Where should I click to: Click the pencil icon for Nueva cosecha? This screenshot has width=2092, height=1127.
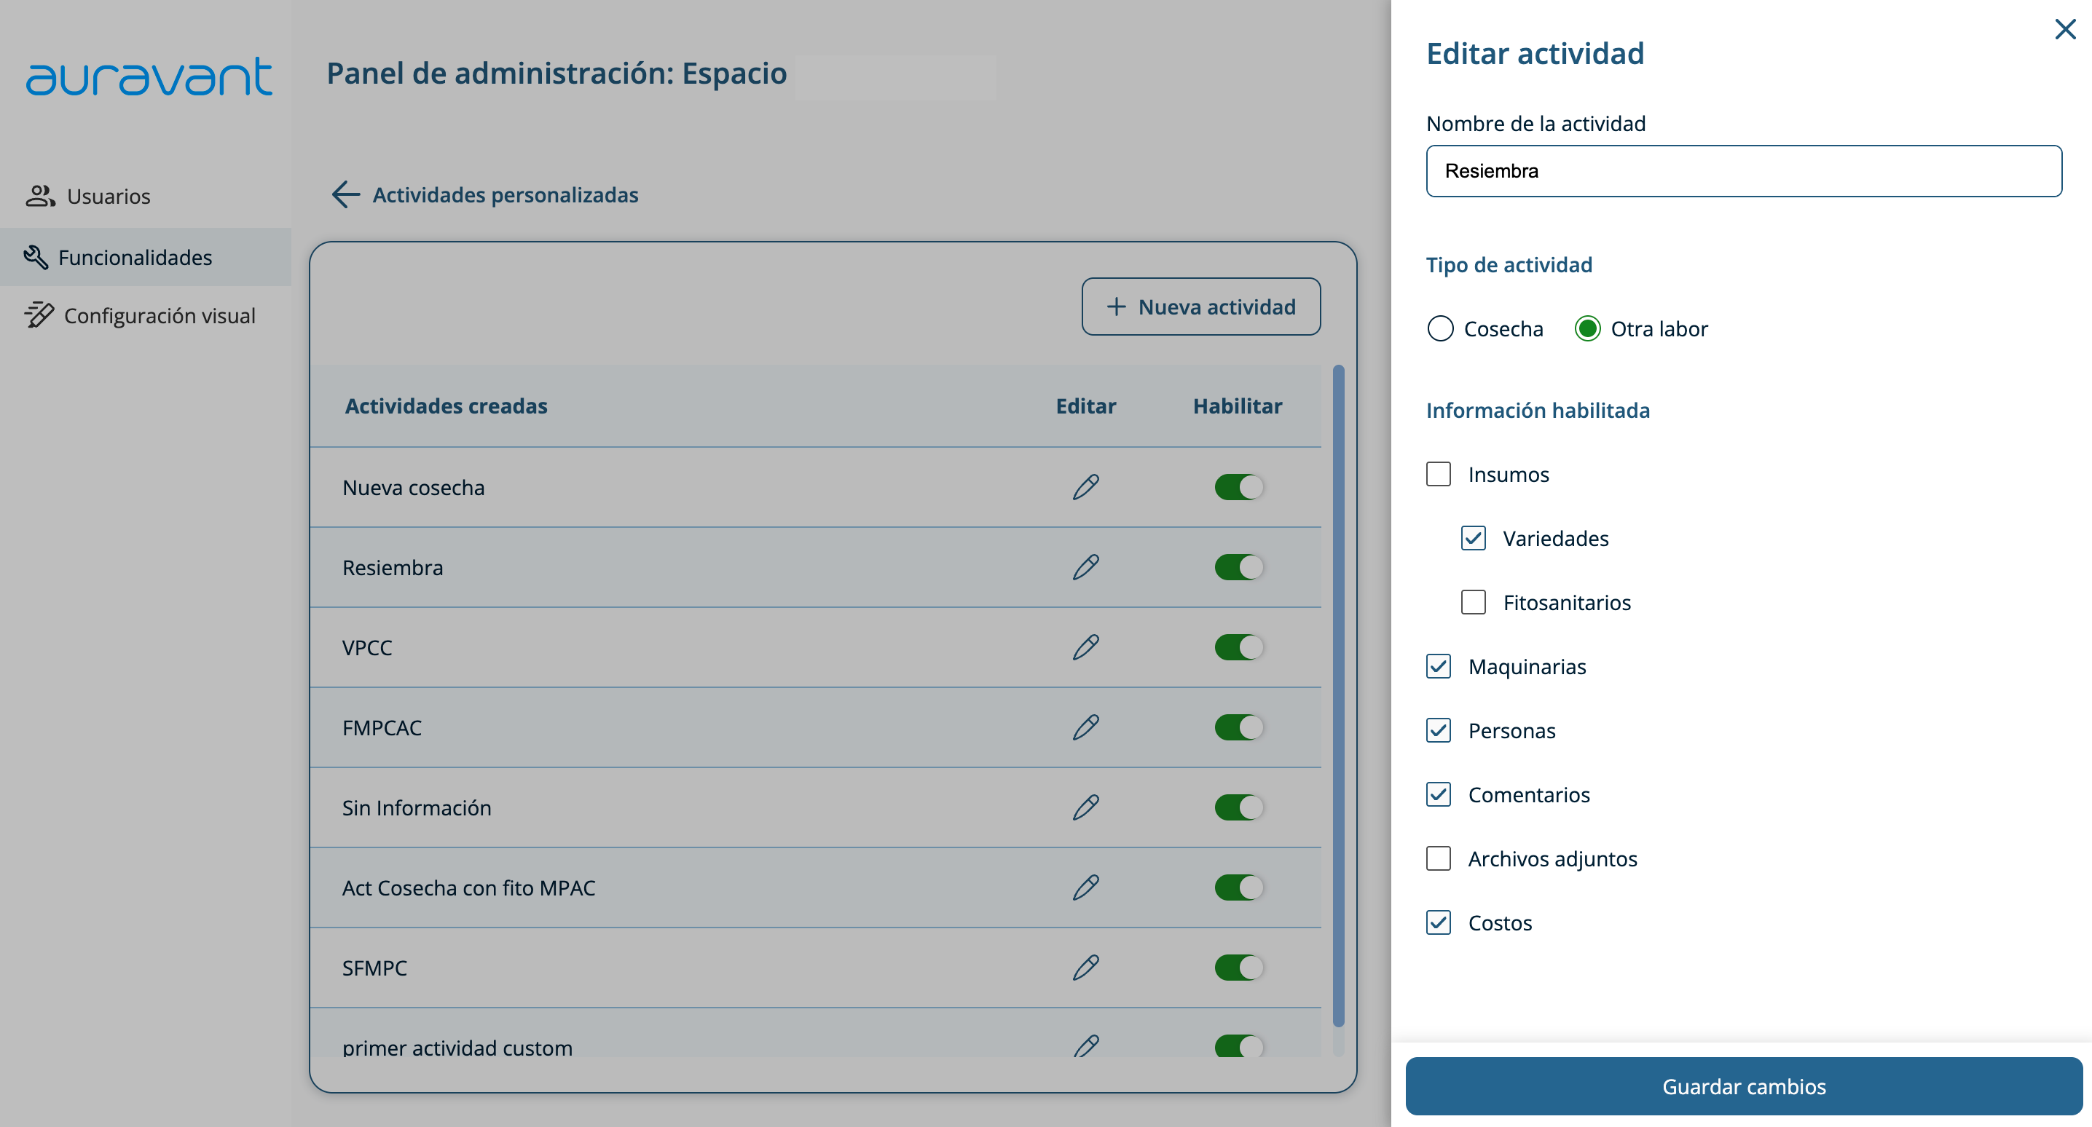click(x=1085, y=487)
